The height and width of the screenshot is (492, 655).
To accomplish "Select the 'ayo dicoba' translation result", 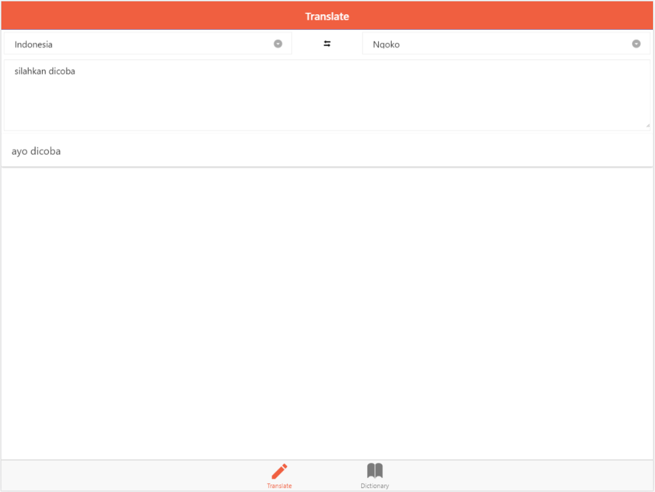I will [36, 151].
